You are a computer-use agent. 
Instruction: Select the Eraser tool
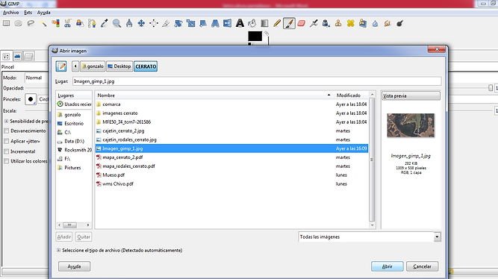[302, 23]
